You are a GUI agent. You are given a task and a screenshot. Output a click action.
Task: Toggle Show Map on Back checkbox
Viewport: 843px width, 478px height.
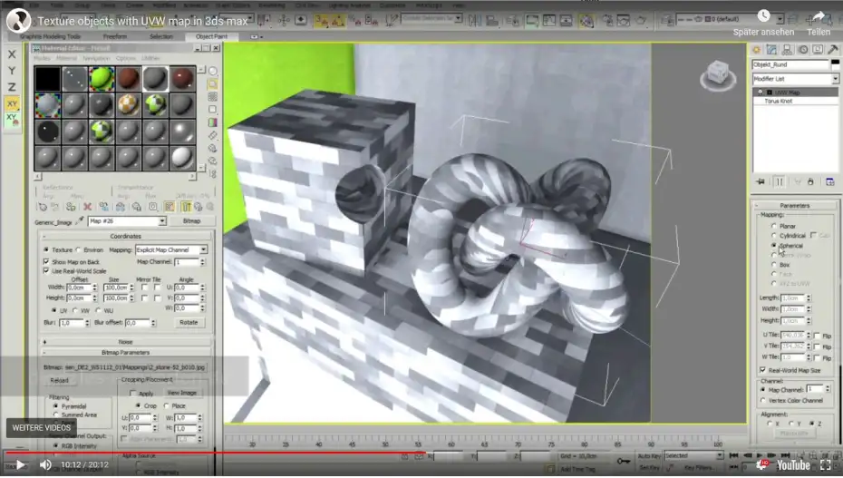[x=46, y=262]
